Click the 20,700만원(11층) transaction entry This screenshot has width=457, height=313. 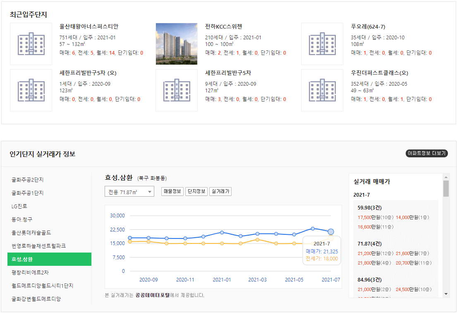(x=414, y=263)
